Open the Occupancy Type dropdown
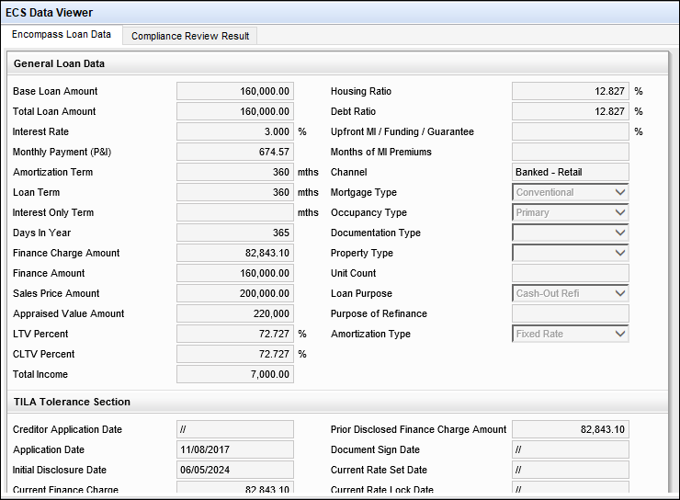 click(571, 212)
